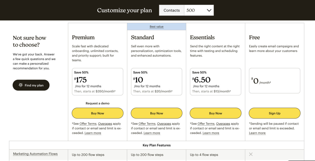Open Overages link under Standard plan
The image size is (315, 161).
(164, 124)
